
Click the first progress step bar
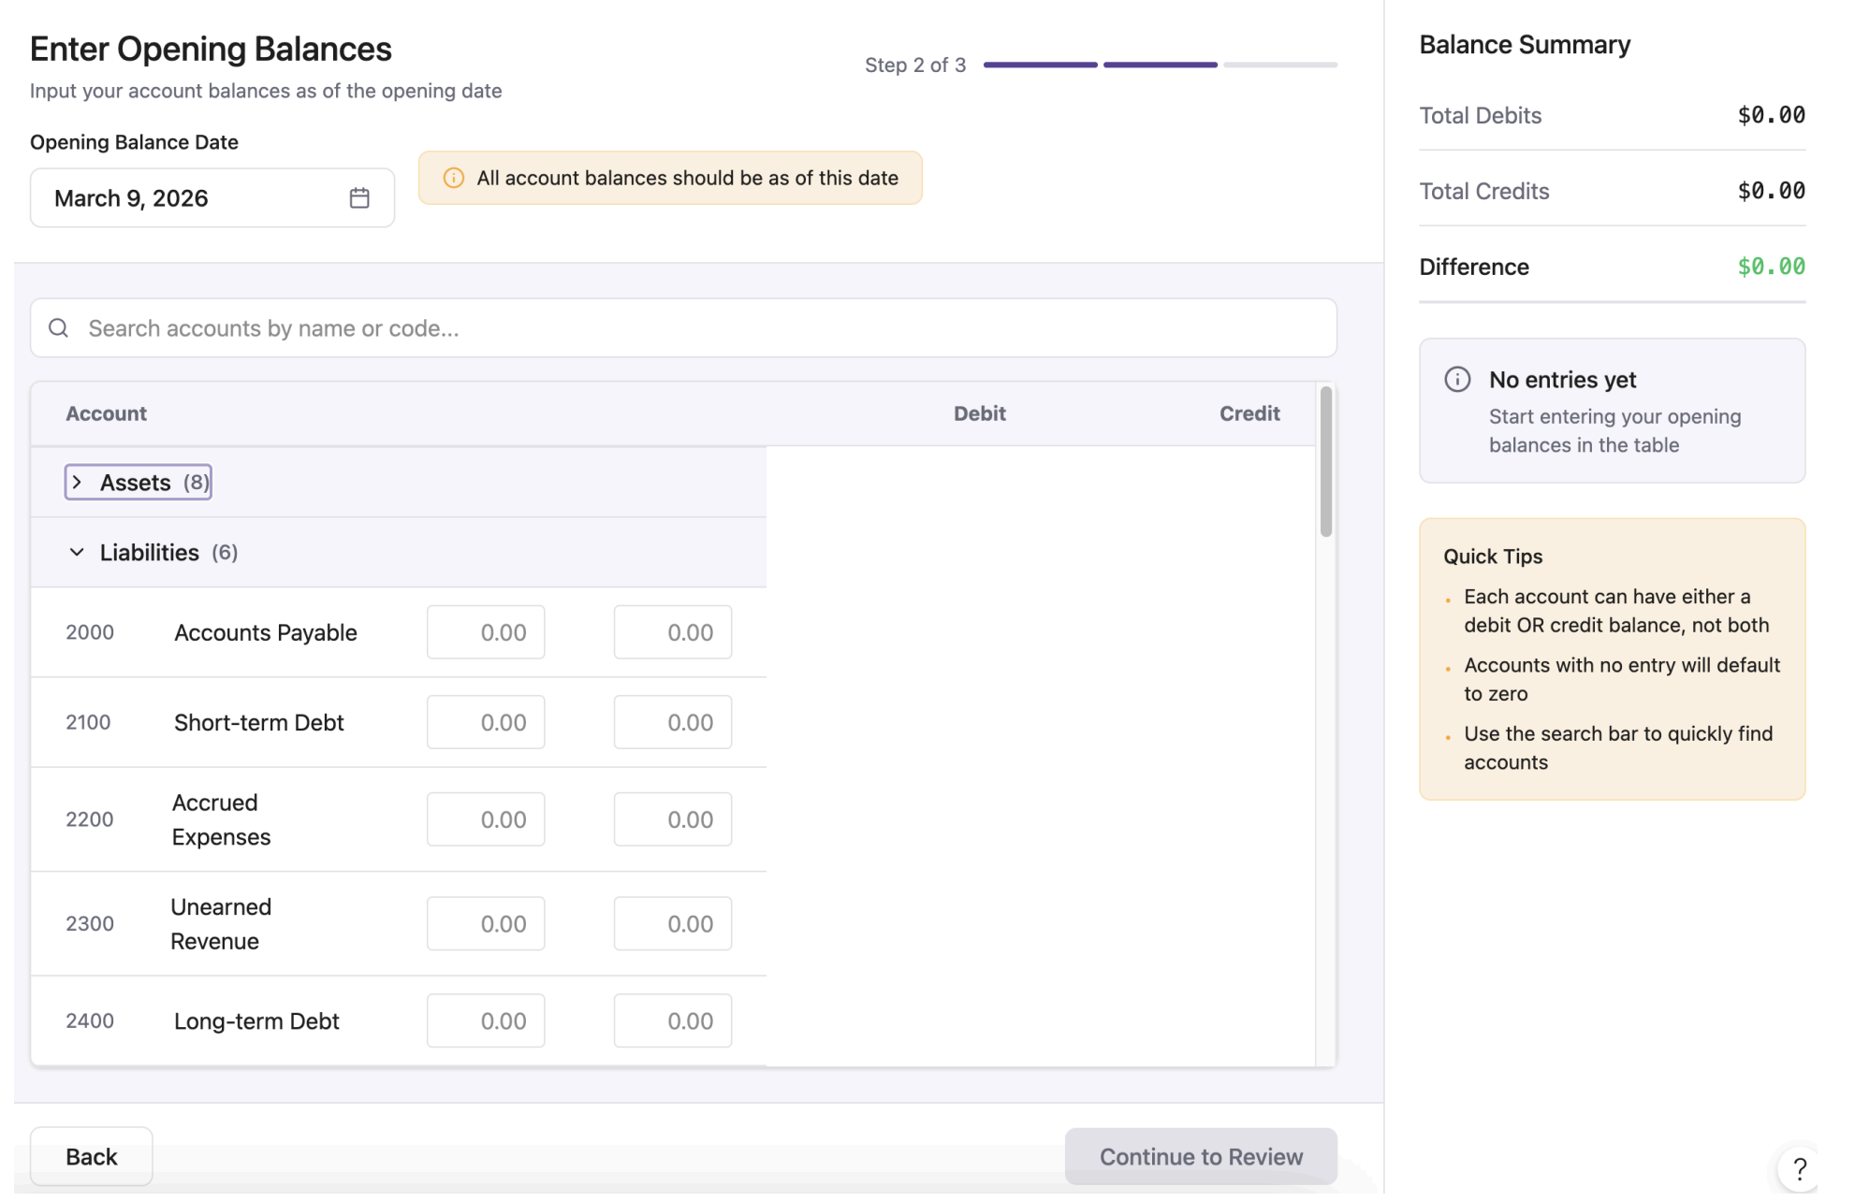1040,65
